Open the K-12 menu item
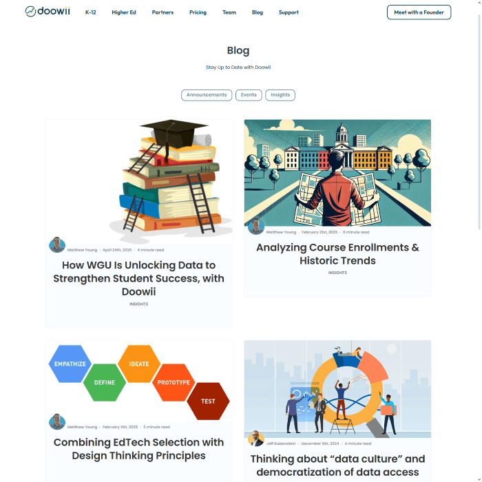The height and width of the screenshot is (482, 482). click(x=91, y=12)
